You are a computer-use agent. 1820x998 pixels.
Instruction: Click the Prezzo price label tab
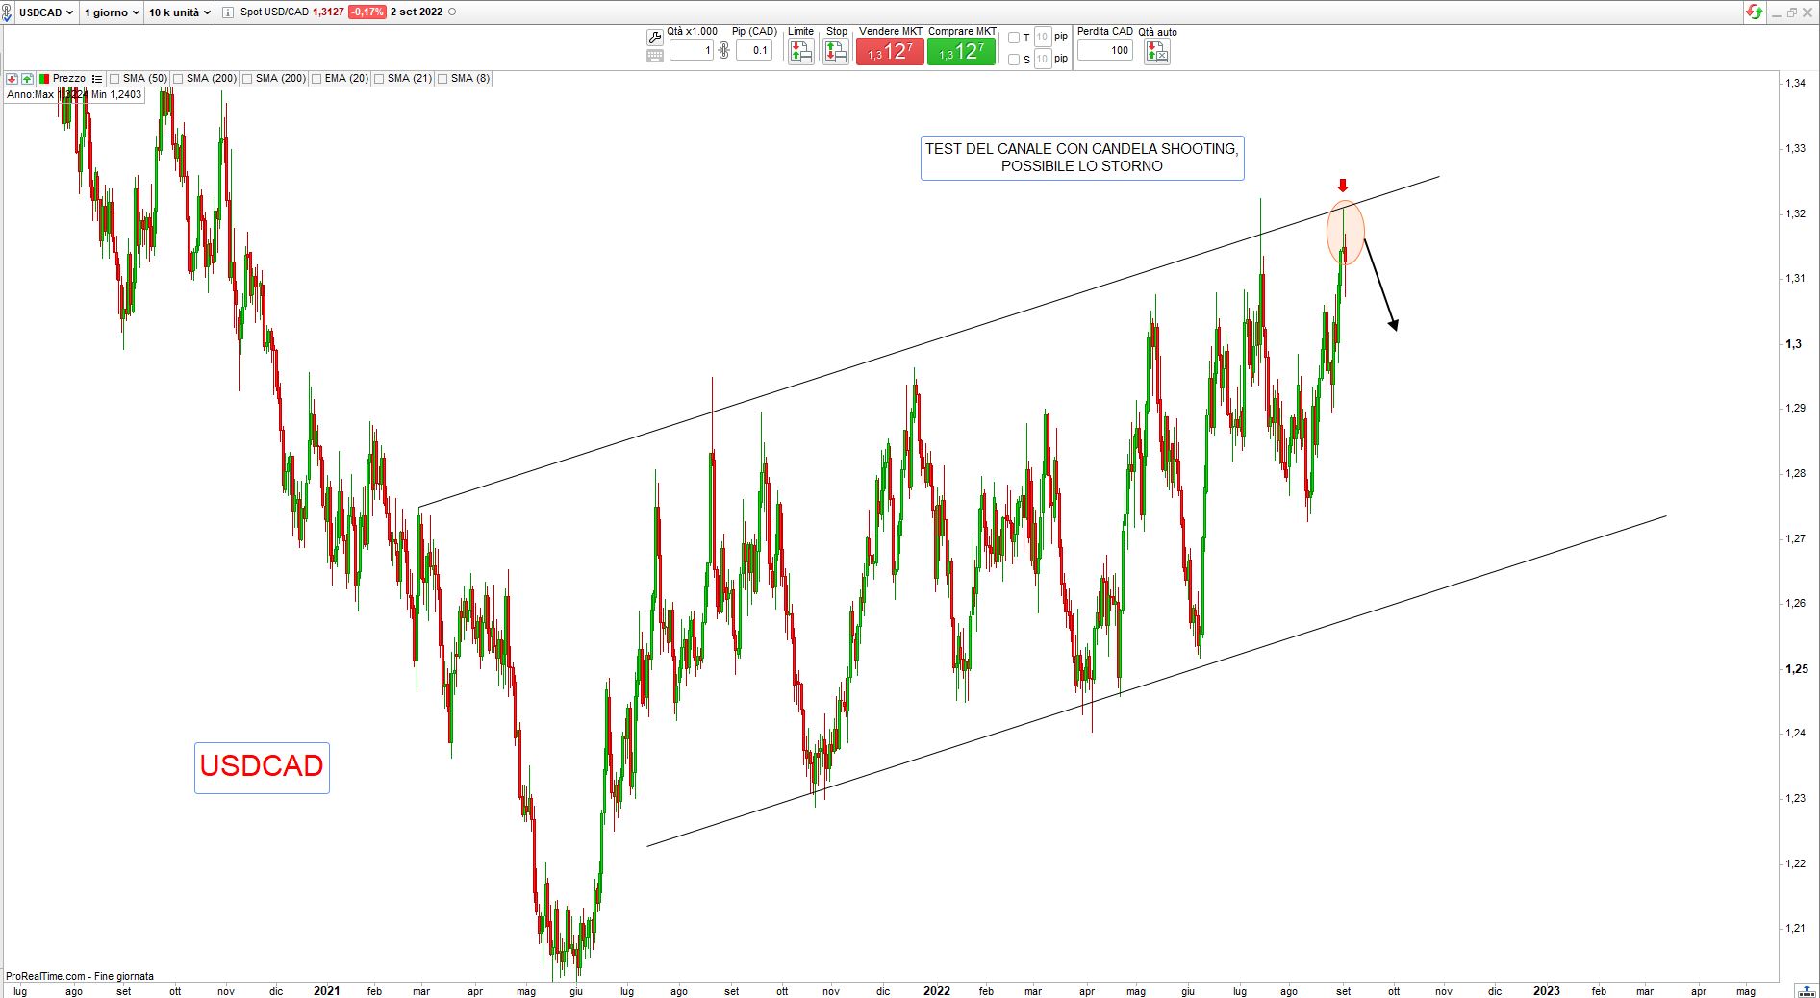67,79
